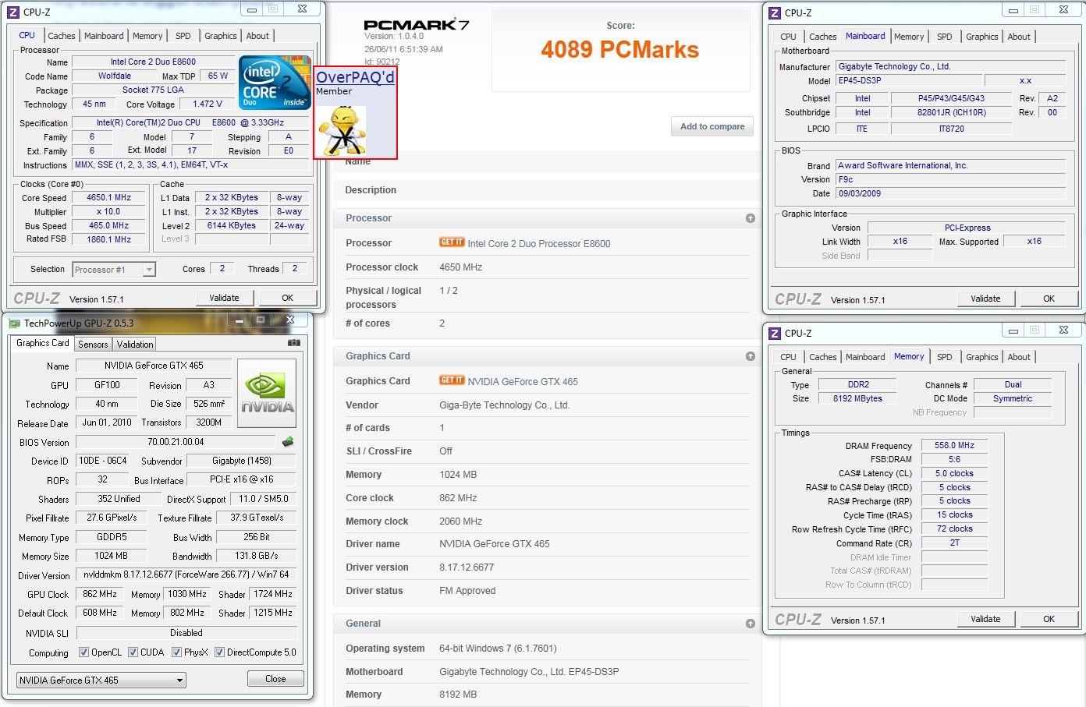1086x707 pixels.
Task: Click the GET IT badge beside Intel Core 2 Duo Processor E8600
Action: pyautogui.click(x=452, y=242)
